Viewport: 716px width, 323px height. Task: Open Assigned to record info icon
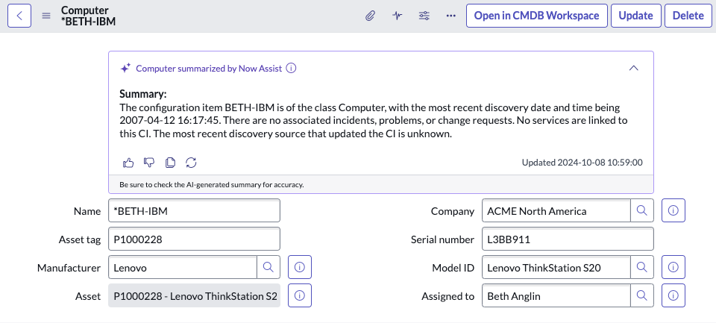click(673, 295)
